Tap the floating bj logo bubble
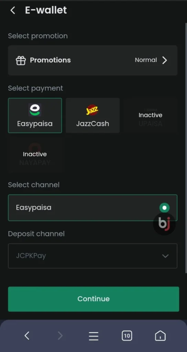The width and height of the screenshot is (187, 352). (164, 224)
